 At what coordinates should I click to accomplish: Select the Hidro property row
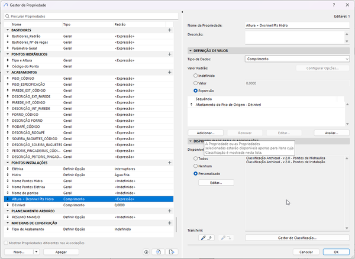[x=89, y=175]
